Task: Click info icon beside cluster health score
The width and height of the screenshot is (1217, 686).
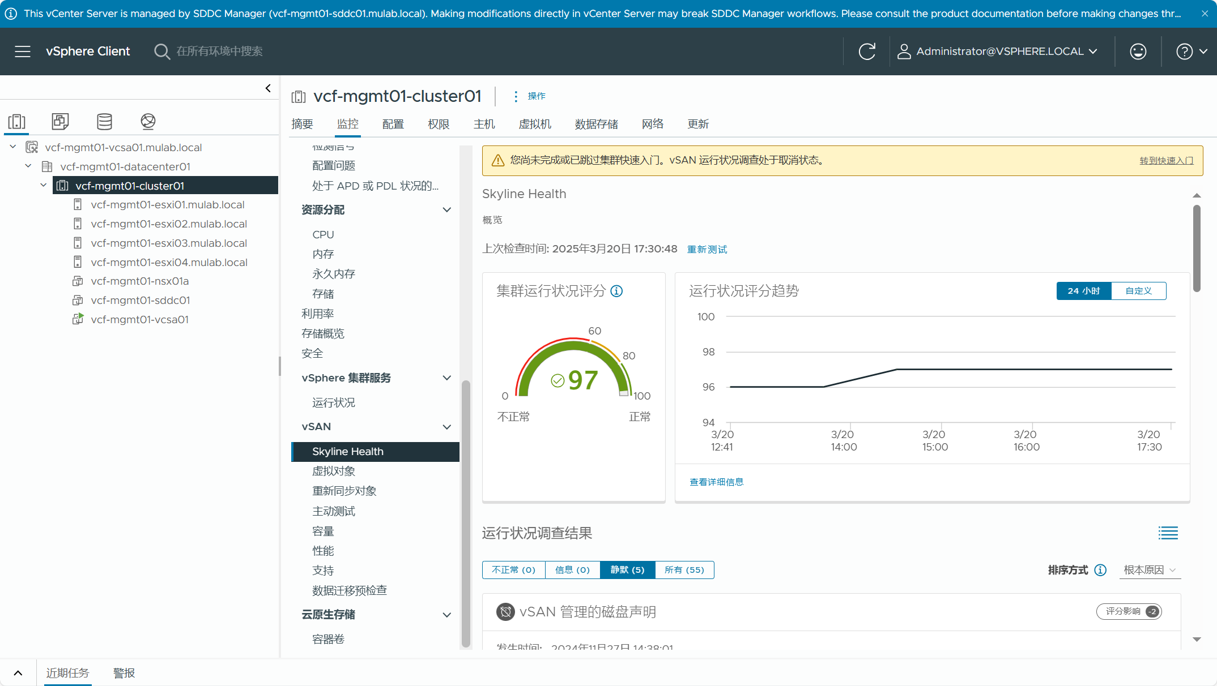Action: 616,291
